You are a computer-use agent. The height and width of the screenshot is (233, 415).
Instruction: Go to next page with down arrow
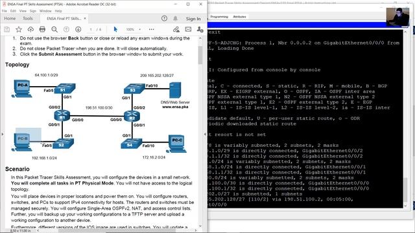point(78,29)
